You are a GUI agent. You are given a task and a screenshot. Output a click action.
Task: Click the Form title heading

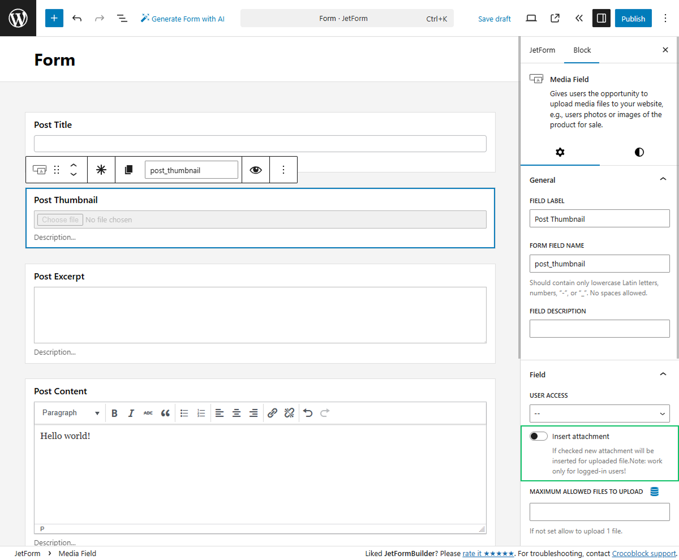[54, 59]
